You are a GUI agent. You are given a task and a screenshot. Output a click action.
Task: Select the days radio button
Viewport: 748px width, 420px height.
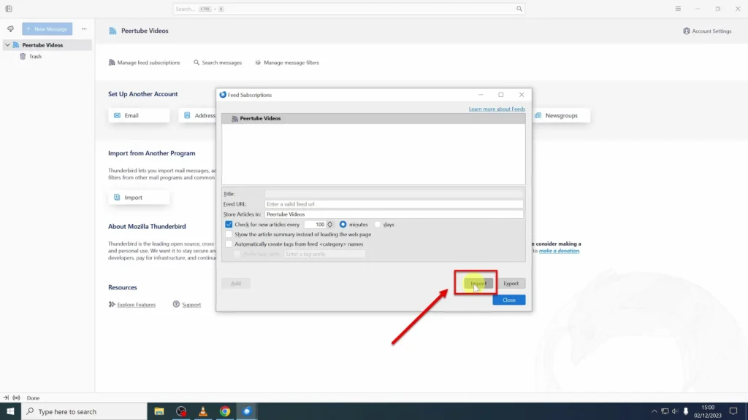[x=378, y=225]
